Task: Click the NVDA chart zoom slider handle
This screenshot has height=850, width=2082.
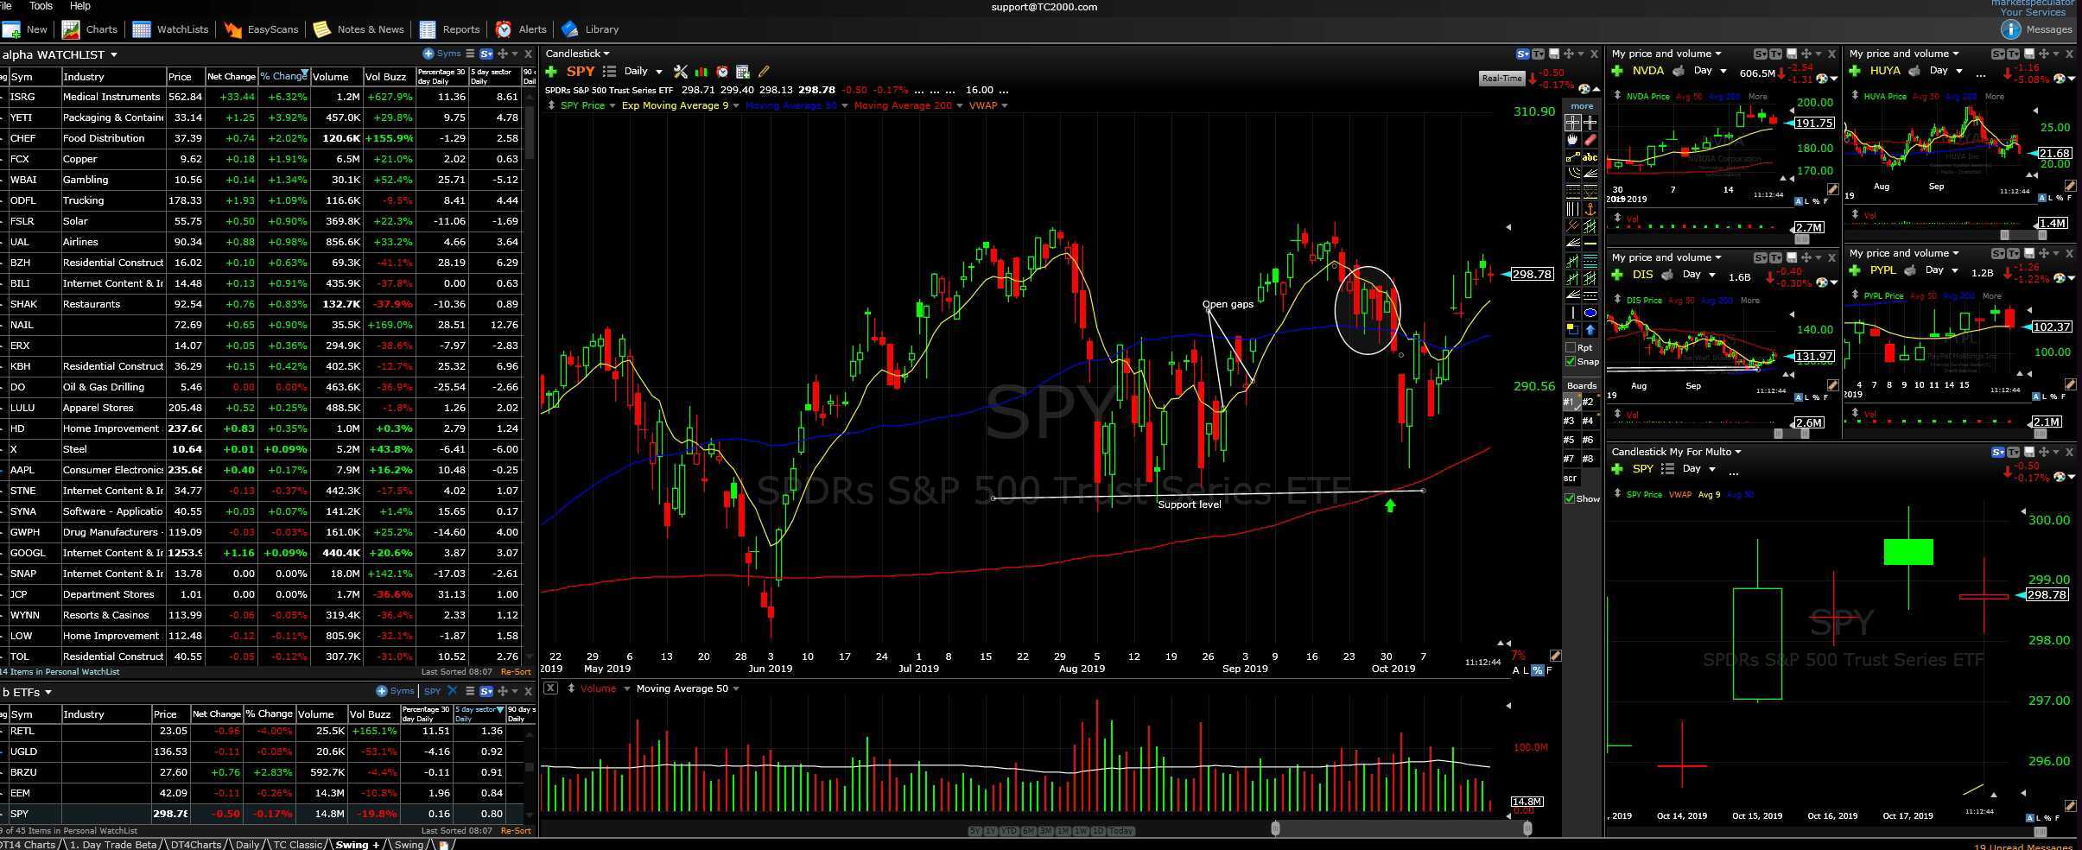Action: pyautogui.click(x=1801, y=239)
